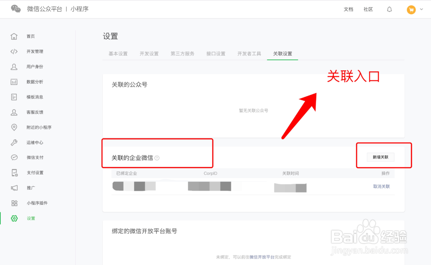Select 微信支付 payment section

pyautogui.click(x=34, y=157)
